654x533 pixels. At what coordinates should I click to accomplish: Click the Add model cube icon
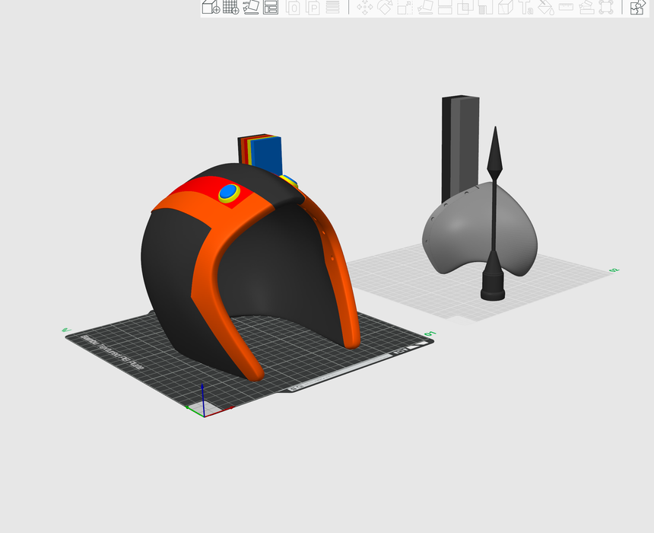pos(211,8)
